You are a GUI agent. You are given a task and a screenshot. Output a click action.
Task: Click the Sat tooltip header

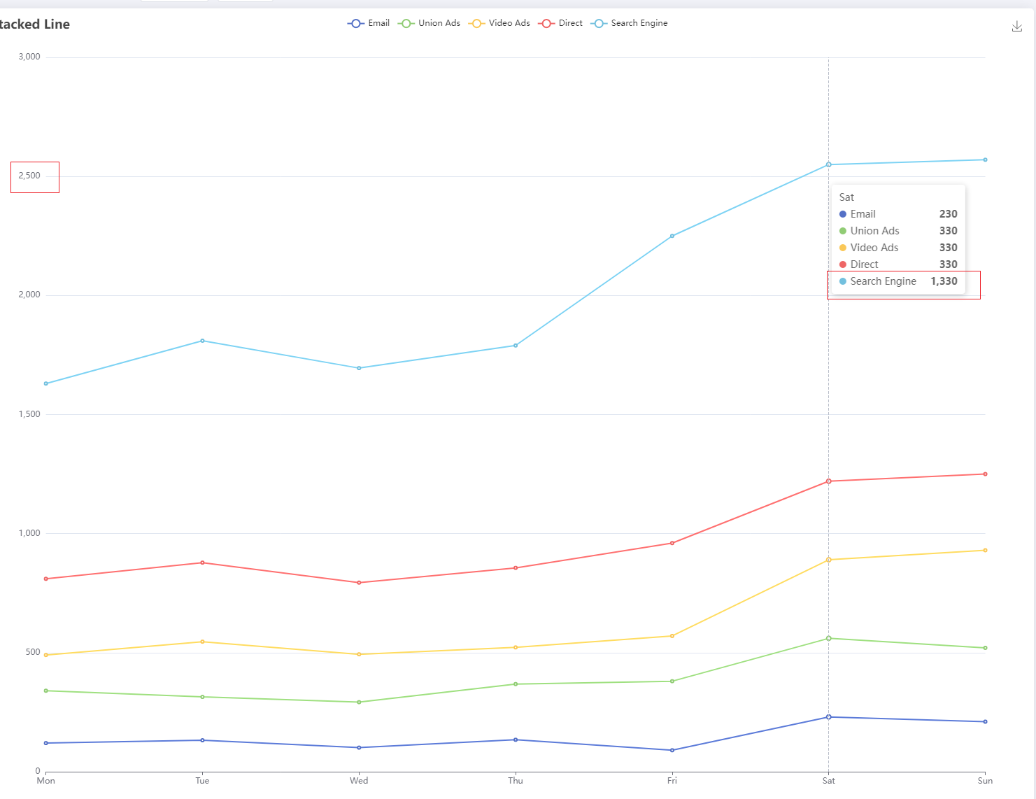click(846, 197)
